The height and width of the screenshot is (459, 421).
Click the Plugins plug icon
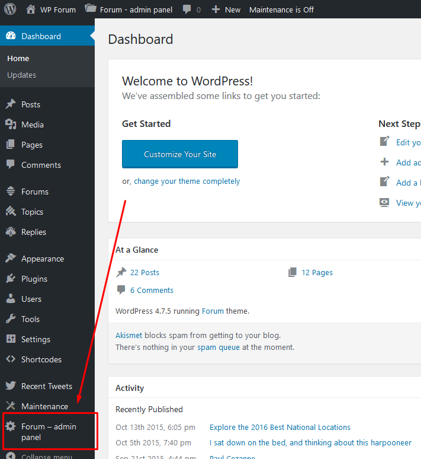(11, 279)
